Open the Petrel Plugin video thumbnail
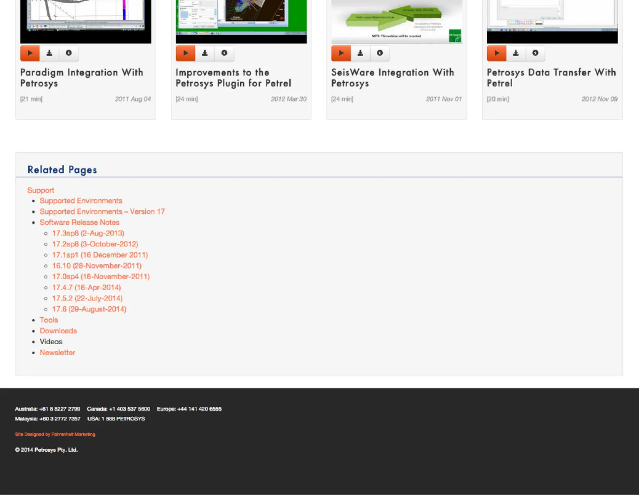The image size is (639, 495). pos(241,21)
